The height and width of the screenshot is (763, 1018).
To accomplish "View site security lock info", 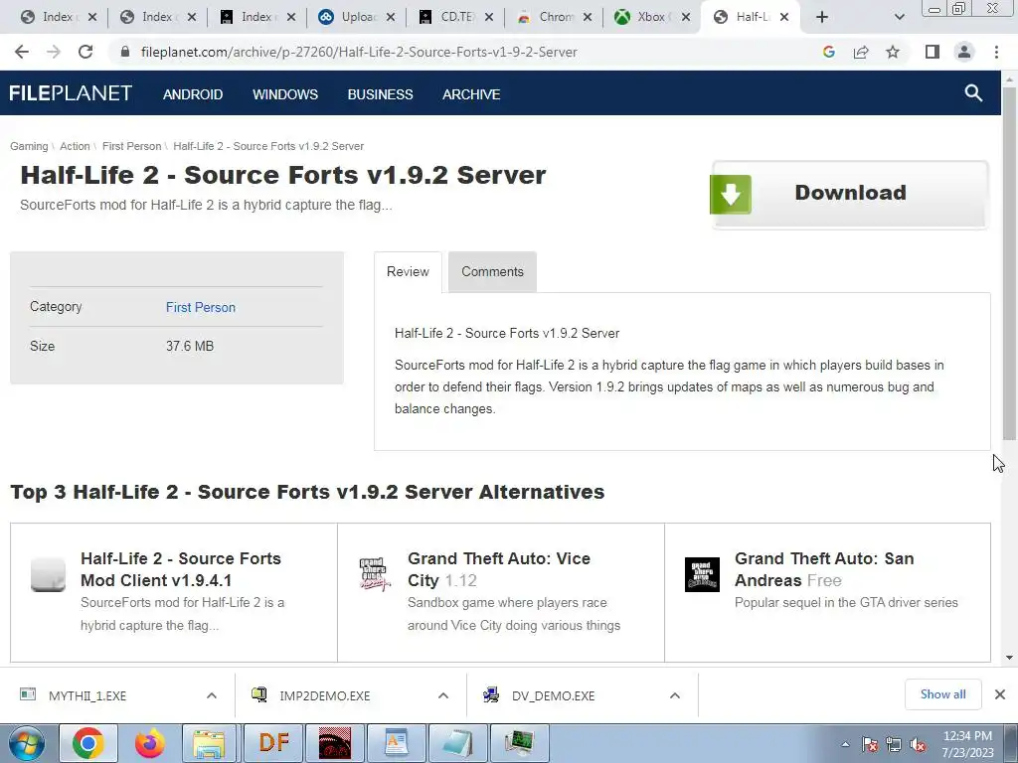I will (125, 52).
